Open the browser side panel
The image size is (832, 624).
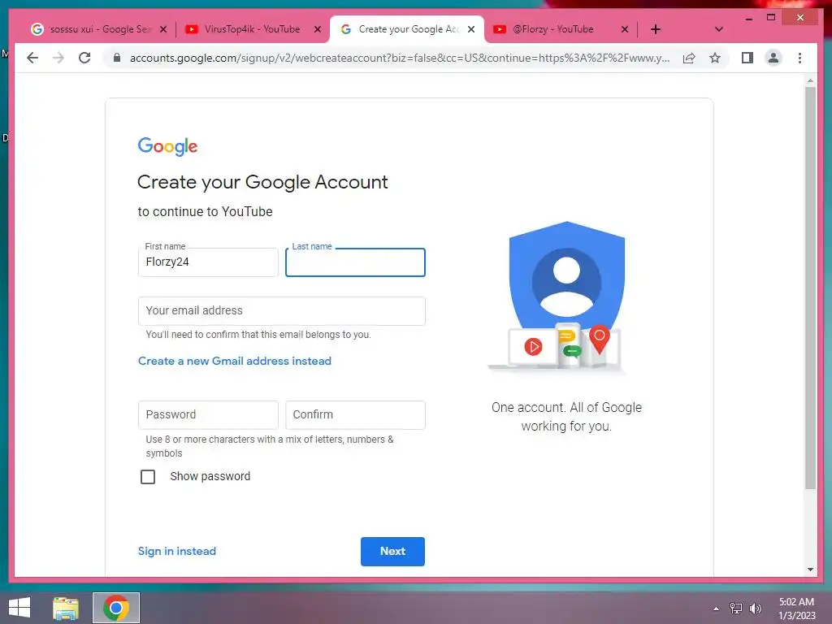pos(747,58)
